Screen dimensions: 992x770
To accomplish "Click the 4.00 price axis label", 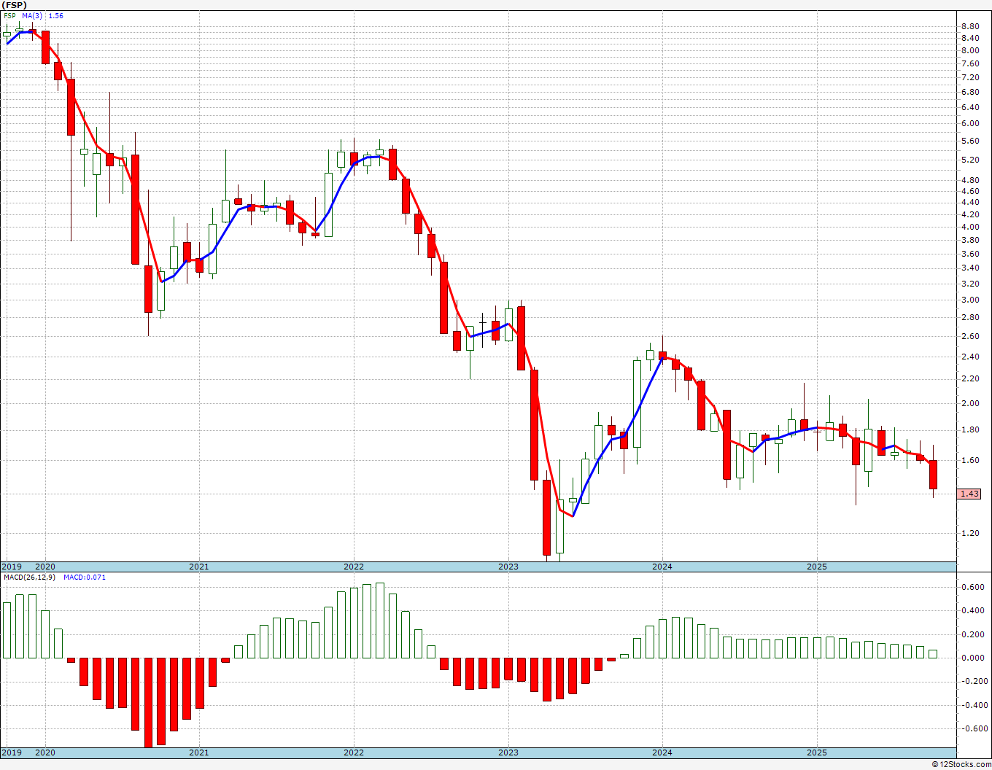I will tap(970, 227).
